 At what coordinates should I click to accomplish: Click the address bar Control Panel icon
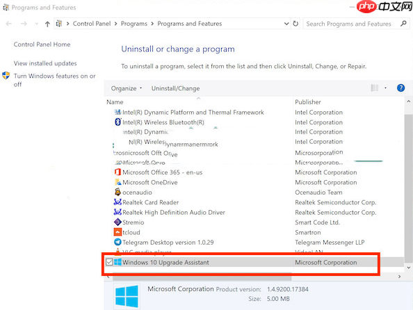coord(59,24)
